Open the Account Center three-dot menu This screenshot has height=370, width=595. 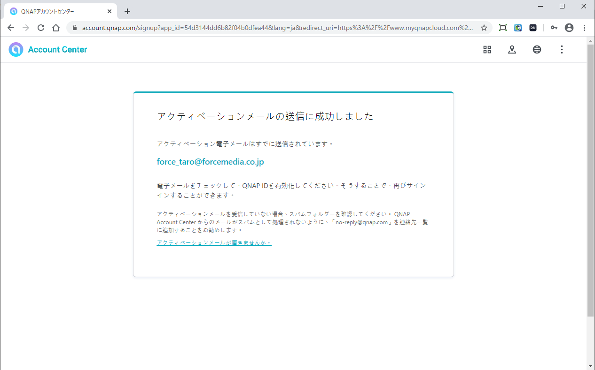pyautogui.click(x=562, y=50)
